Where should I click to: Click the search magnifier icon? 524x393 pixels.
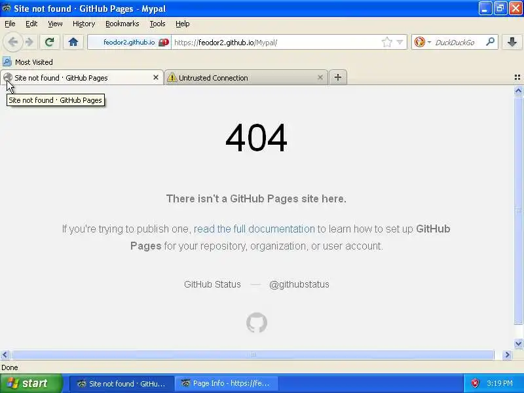pyautogui.click(x=490, y=42)
